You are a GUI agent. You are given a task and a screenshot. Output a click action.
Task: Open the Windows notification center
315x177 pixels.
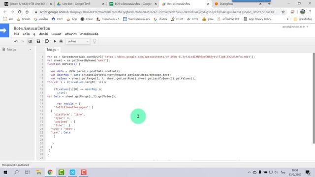coord(307,172)
